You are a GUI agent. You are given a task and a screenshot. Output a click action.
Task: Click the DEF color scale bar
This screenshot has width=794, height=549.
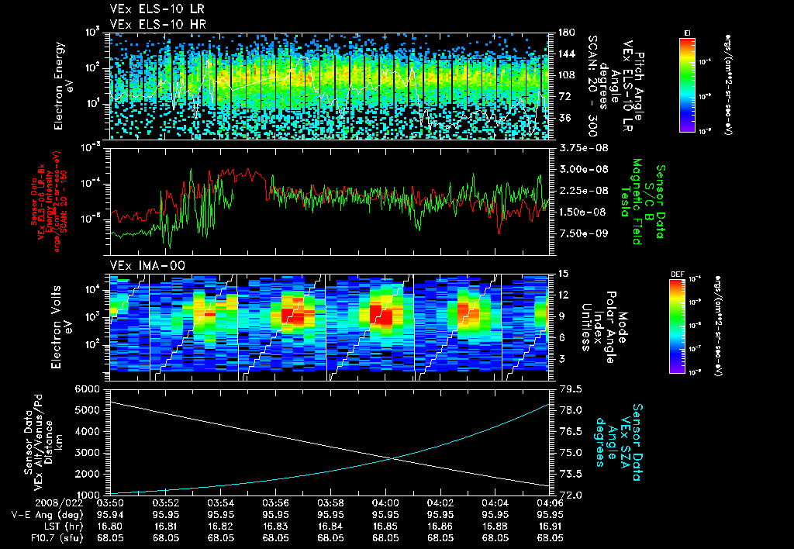pos(678,326)
